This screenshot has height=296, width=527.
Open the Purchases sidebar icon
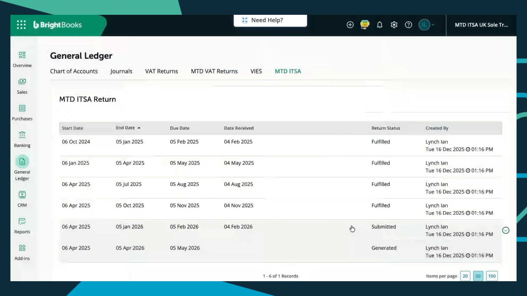pyautogui.click(x=22, y=108)
